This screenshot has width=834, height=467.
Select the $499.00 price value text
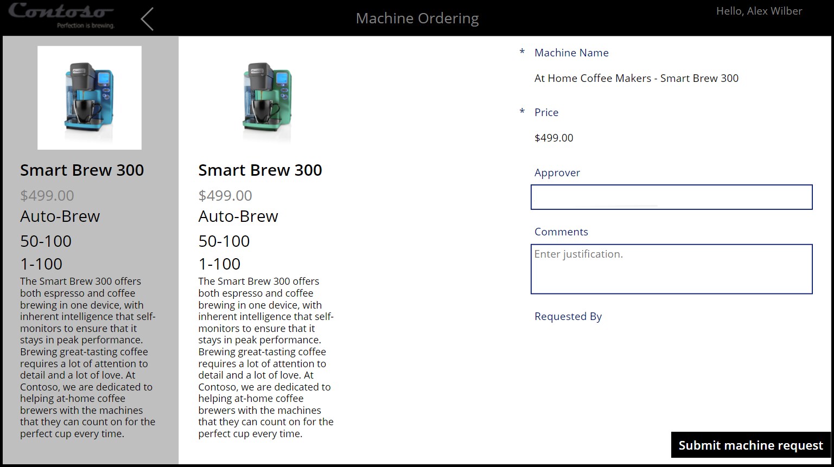[x=553, y=137]
